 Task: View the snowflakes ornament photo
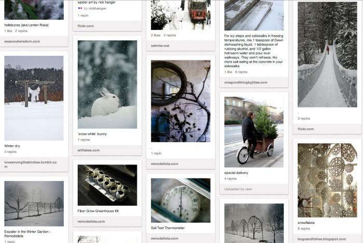point(327,180)
